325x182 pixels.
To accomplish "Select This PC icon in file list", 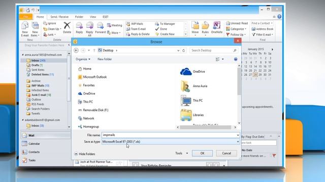I will pyautogui.click(x=186, y=101).
